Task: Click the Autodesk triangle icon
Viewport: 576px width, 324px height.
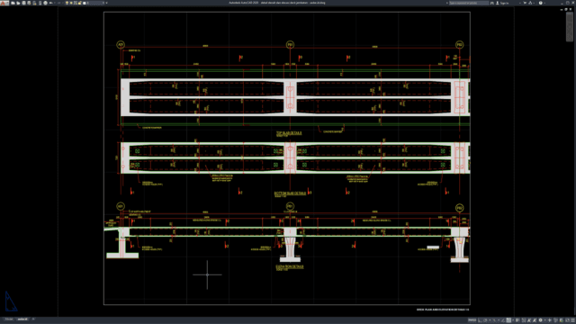Action: pos(530,3)
